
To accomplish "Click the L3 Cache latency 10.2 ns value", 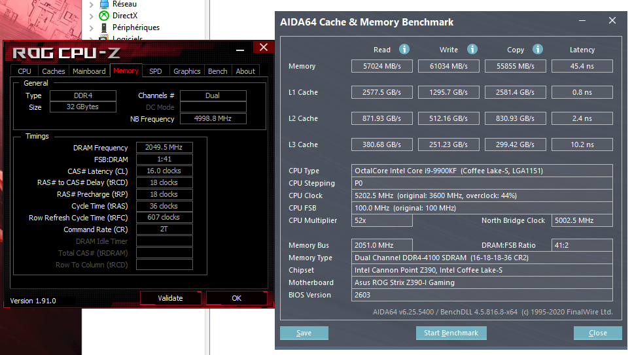I will pos(582,144).
